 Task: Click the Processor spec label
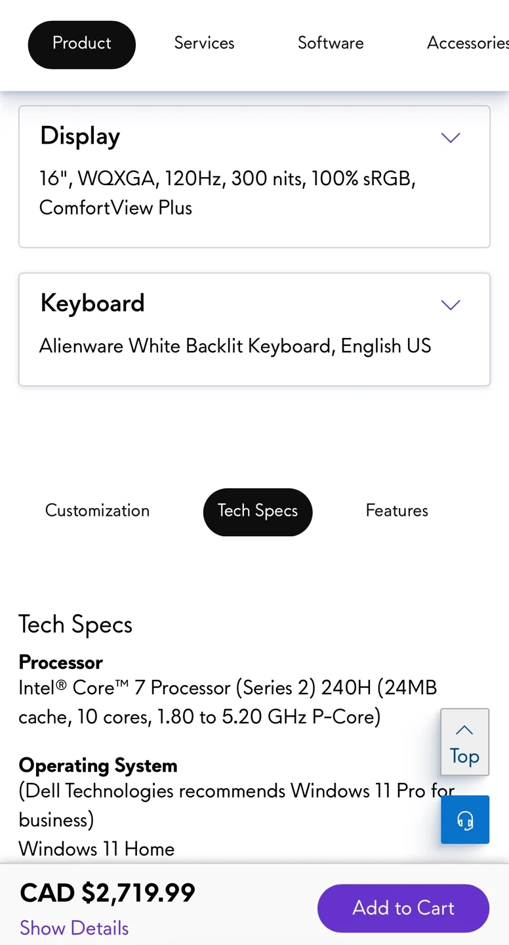[x=61, y=662]
